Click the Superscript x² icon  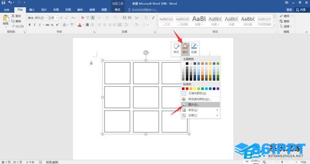57,25
